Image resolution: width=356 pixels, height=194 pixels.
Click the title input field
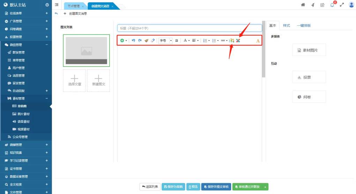coord(190,28)
